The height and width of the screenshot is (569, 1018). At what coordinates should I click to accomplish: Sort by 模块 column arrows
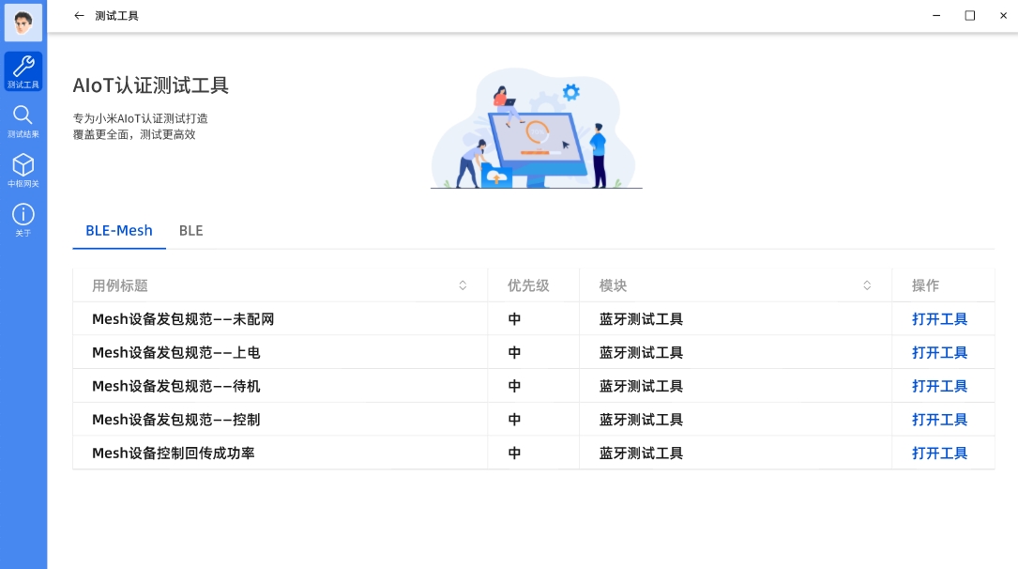867,285
